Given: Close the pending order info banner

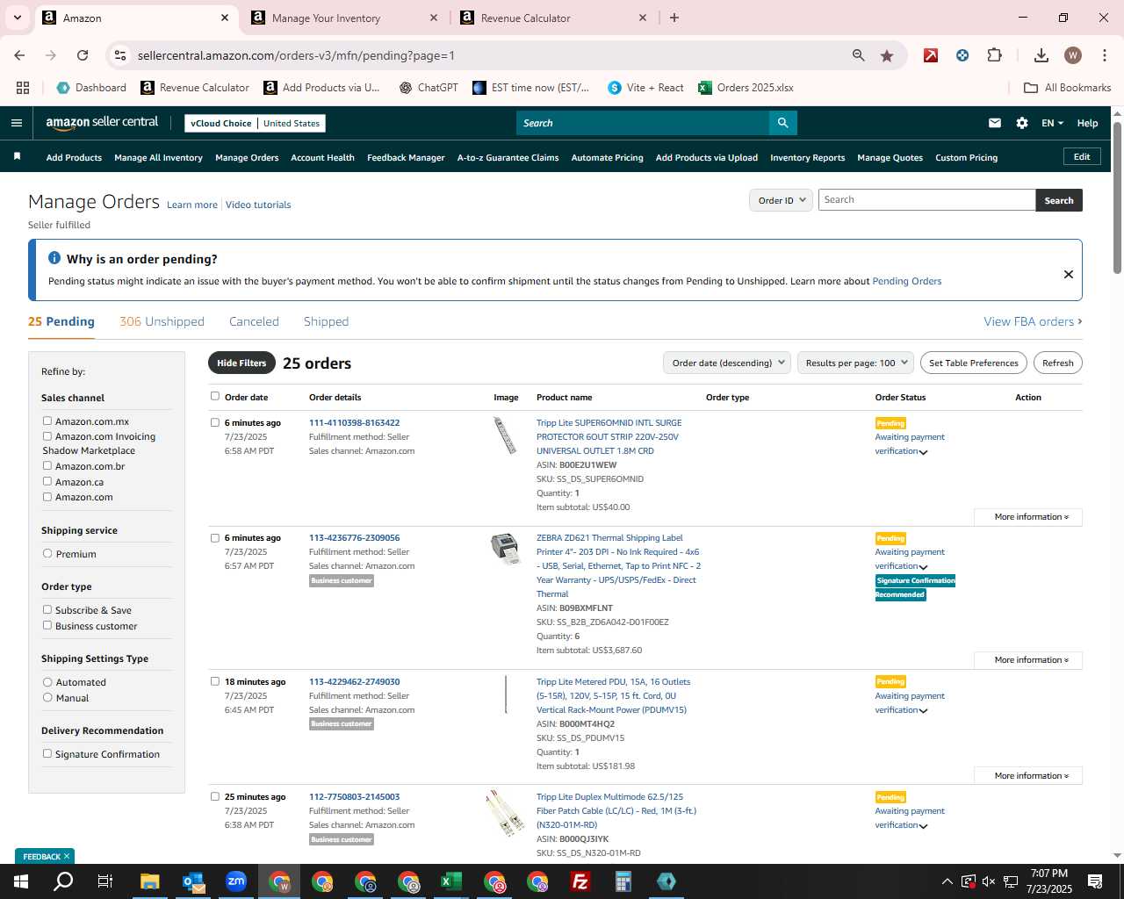Looking at the screenshot, I should point(1069,274).
